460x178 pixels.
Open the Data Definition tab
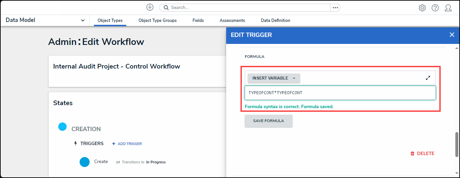click(275, 21)
